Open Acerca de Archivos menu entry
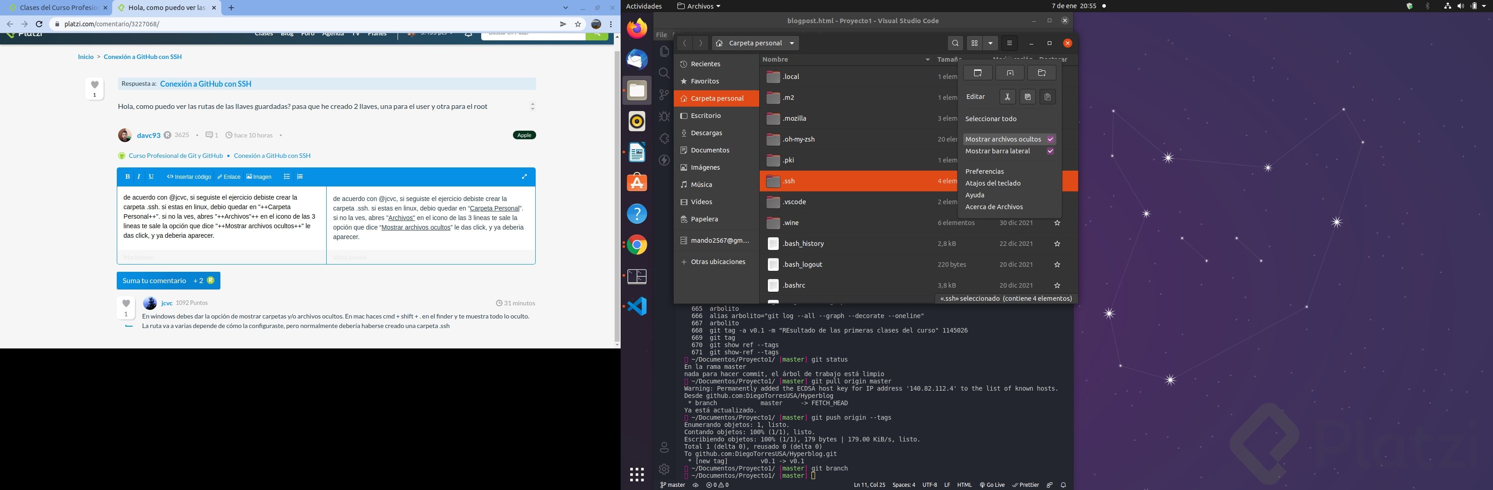This screenshot has width=1493, height=490. click(994, 207)
